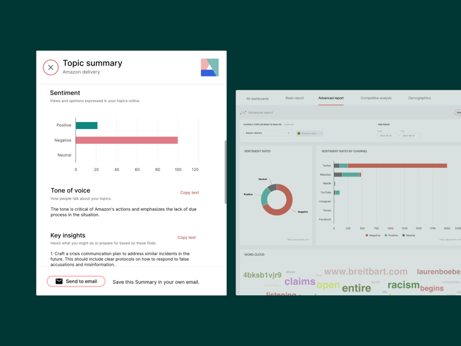
Task: Close the Topic summary panel
Action: point(51,67)
